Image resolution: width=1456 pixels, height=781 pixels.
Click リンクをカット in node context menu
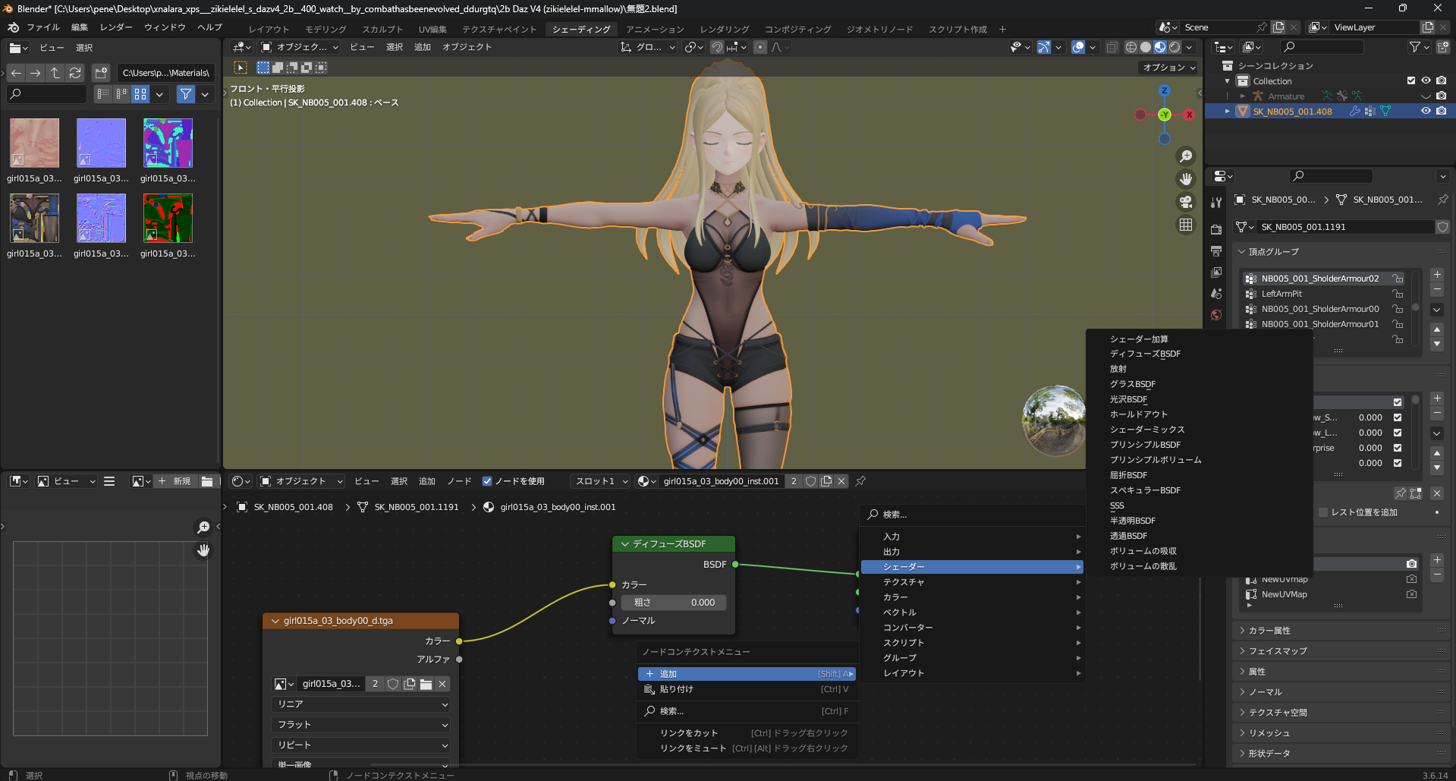[x=747, y=733]
